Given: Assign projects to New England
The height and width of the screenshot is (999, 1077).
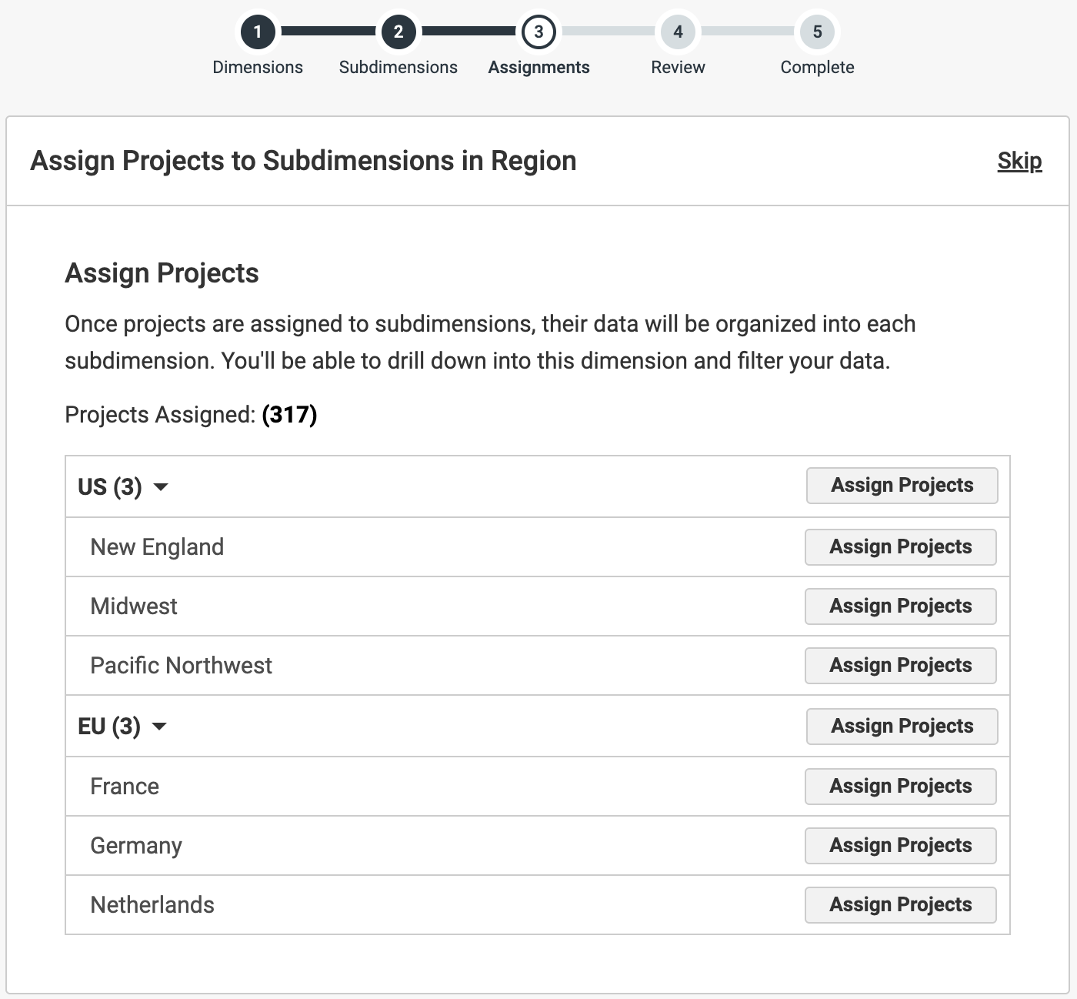Looking at the screenshot, I should pos(900,547).
